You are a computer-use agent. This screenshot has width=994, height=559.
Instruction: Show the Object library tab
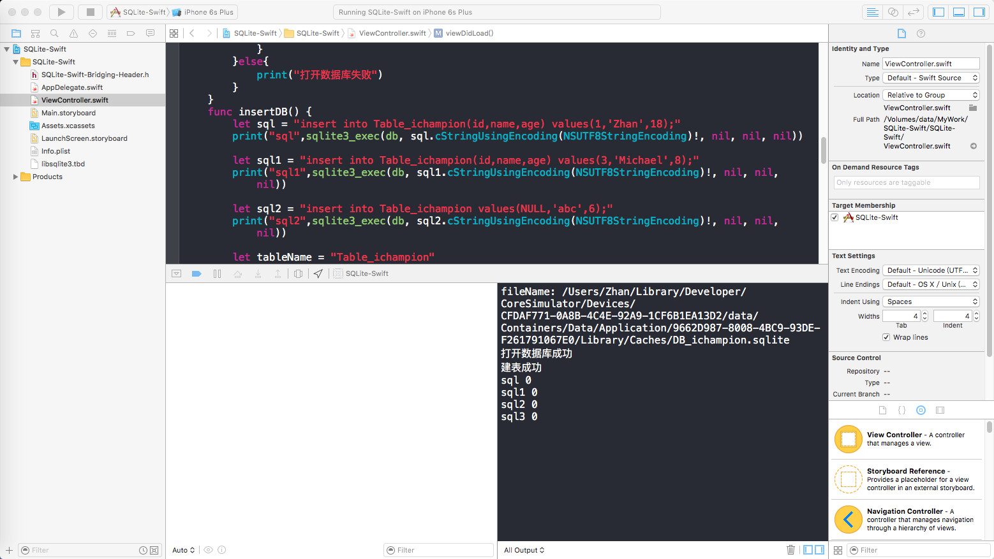click(921, 410)
